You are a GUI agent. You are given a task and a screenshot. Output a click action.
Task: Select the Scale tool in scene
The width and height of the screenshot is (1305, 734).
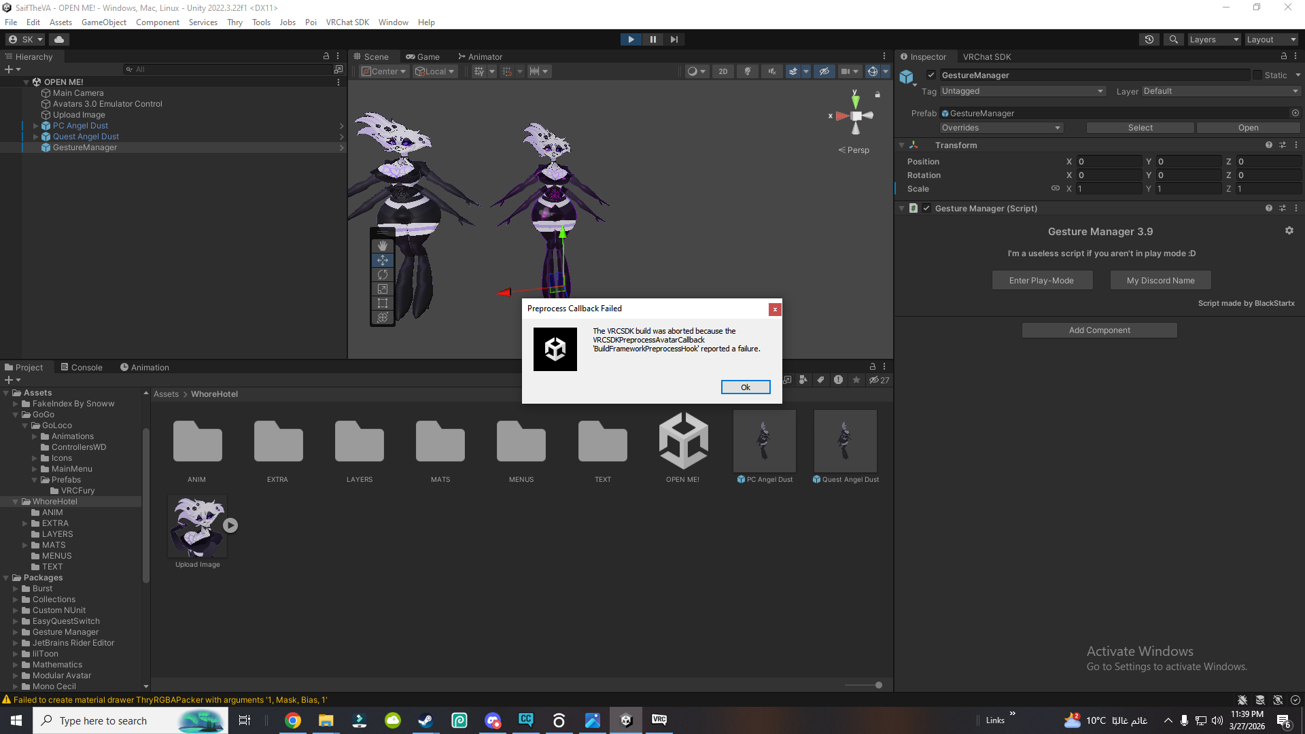[383, 289]
